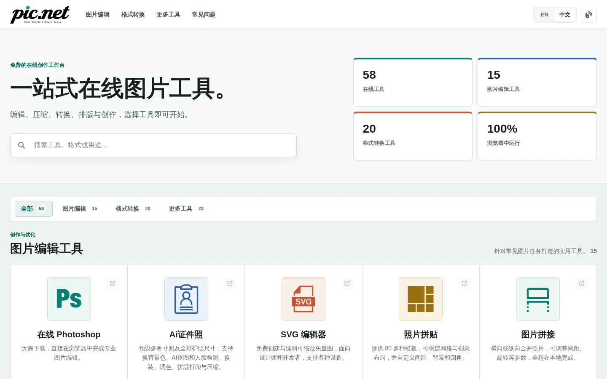Open the 图片编辑 navigation menu
The width and height of the screenshot is (607, 379).
98,15
